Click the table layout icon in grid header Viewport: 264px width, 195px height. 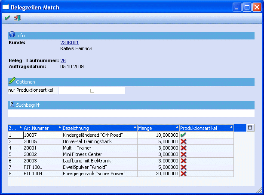pos(250,128)
